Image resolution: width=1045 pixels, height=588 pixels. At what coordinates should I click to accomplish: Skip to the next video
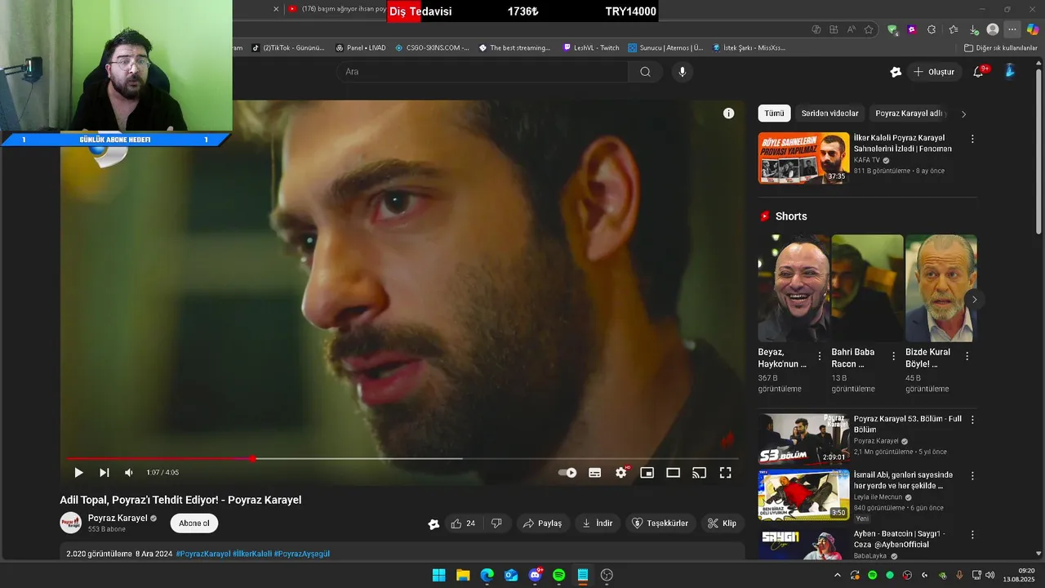coord(104,473)
